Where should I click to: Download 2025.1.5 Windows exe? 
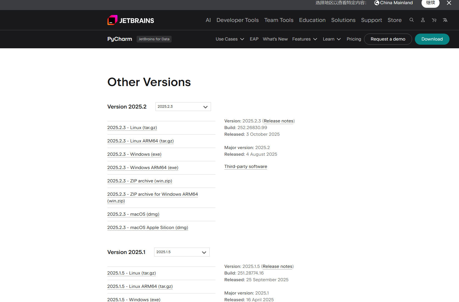point(134,300)
